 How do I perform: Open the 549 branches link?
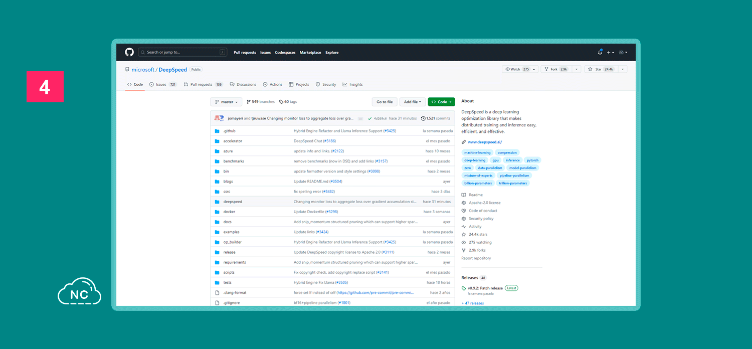click(261, 102)
